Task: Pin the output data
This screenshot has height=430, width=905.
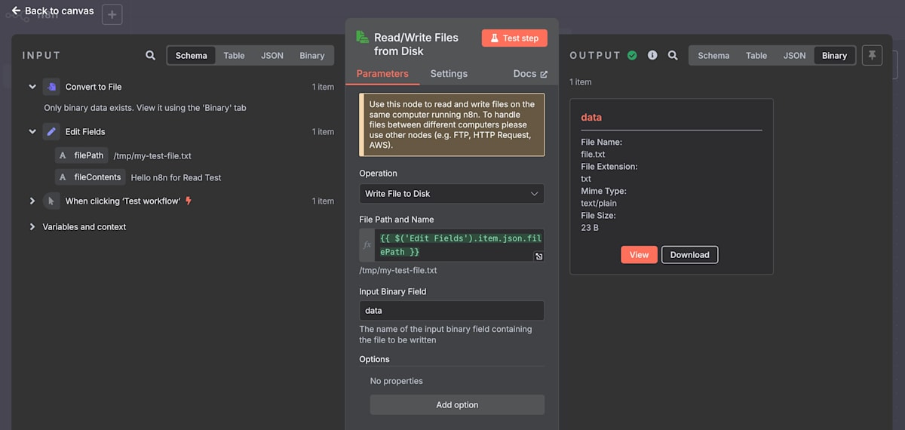Action: coord(872,55)
